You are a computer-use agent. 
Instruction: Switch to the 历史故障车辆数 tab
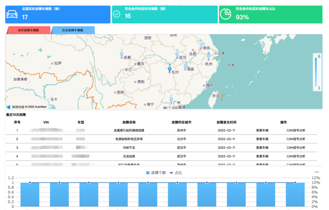73,30
